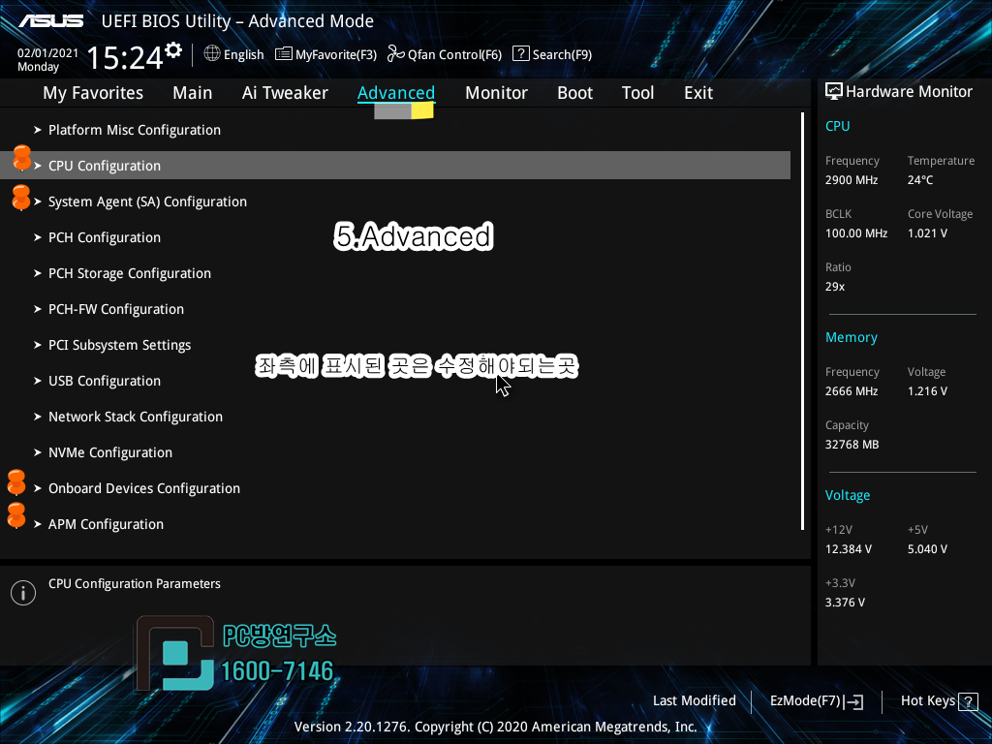992x744 pixels.
Task: Expand PCH Configuration arrow
Action: tap(38, 237)
